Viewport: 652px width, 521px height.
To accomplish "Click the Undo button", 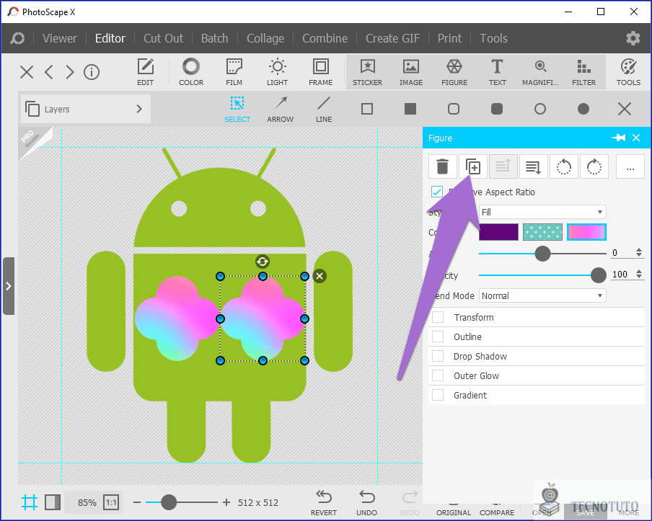I will tap(366, 502).
